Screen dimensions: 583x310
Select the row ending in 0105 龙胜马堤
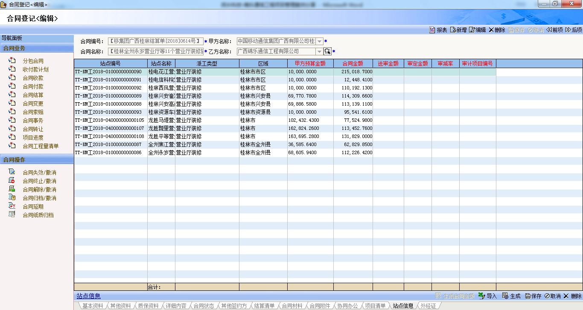[x=111, y=121]
